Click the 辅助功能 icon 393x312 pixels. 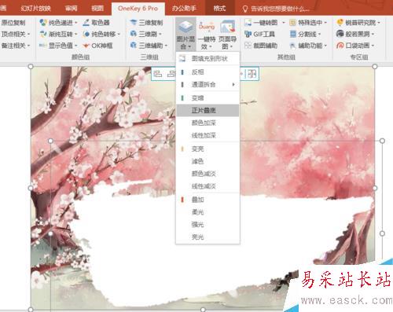click(293, 46)
